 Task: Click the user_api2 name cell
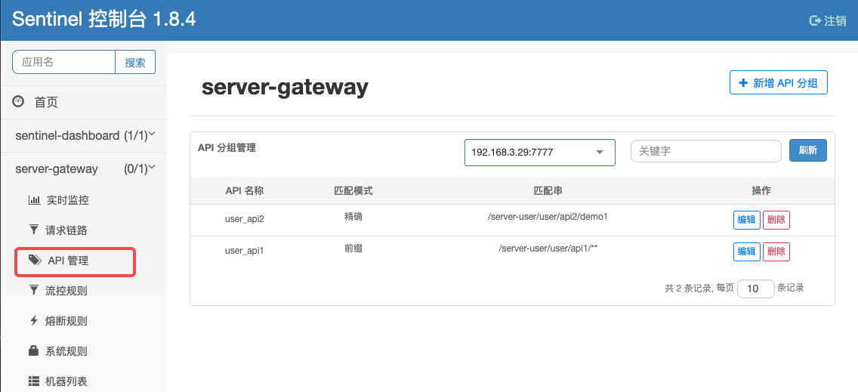[245, 219]
